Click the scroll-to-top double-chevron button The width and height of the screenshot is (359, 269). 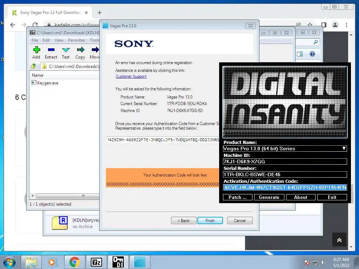339,240
